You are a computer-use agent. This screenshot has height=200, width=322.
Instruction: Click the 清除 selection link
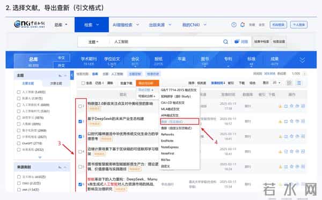(x=110, y=83)
